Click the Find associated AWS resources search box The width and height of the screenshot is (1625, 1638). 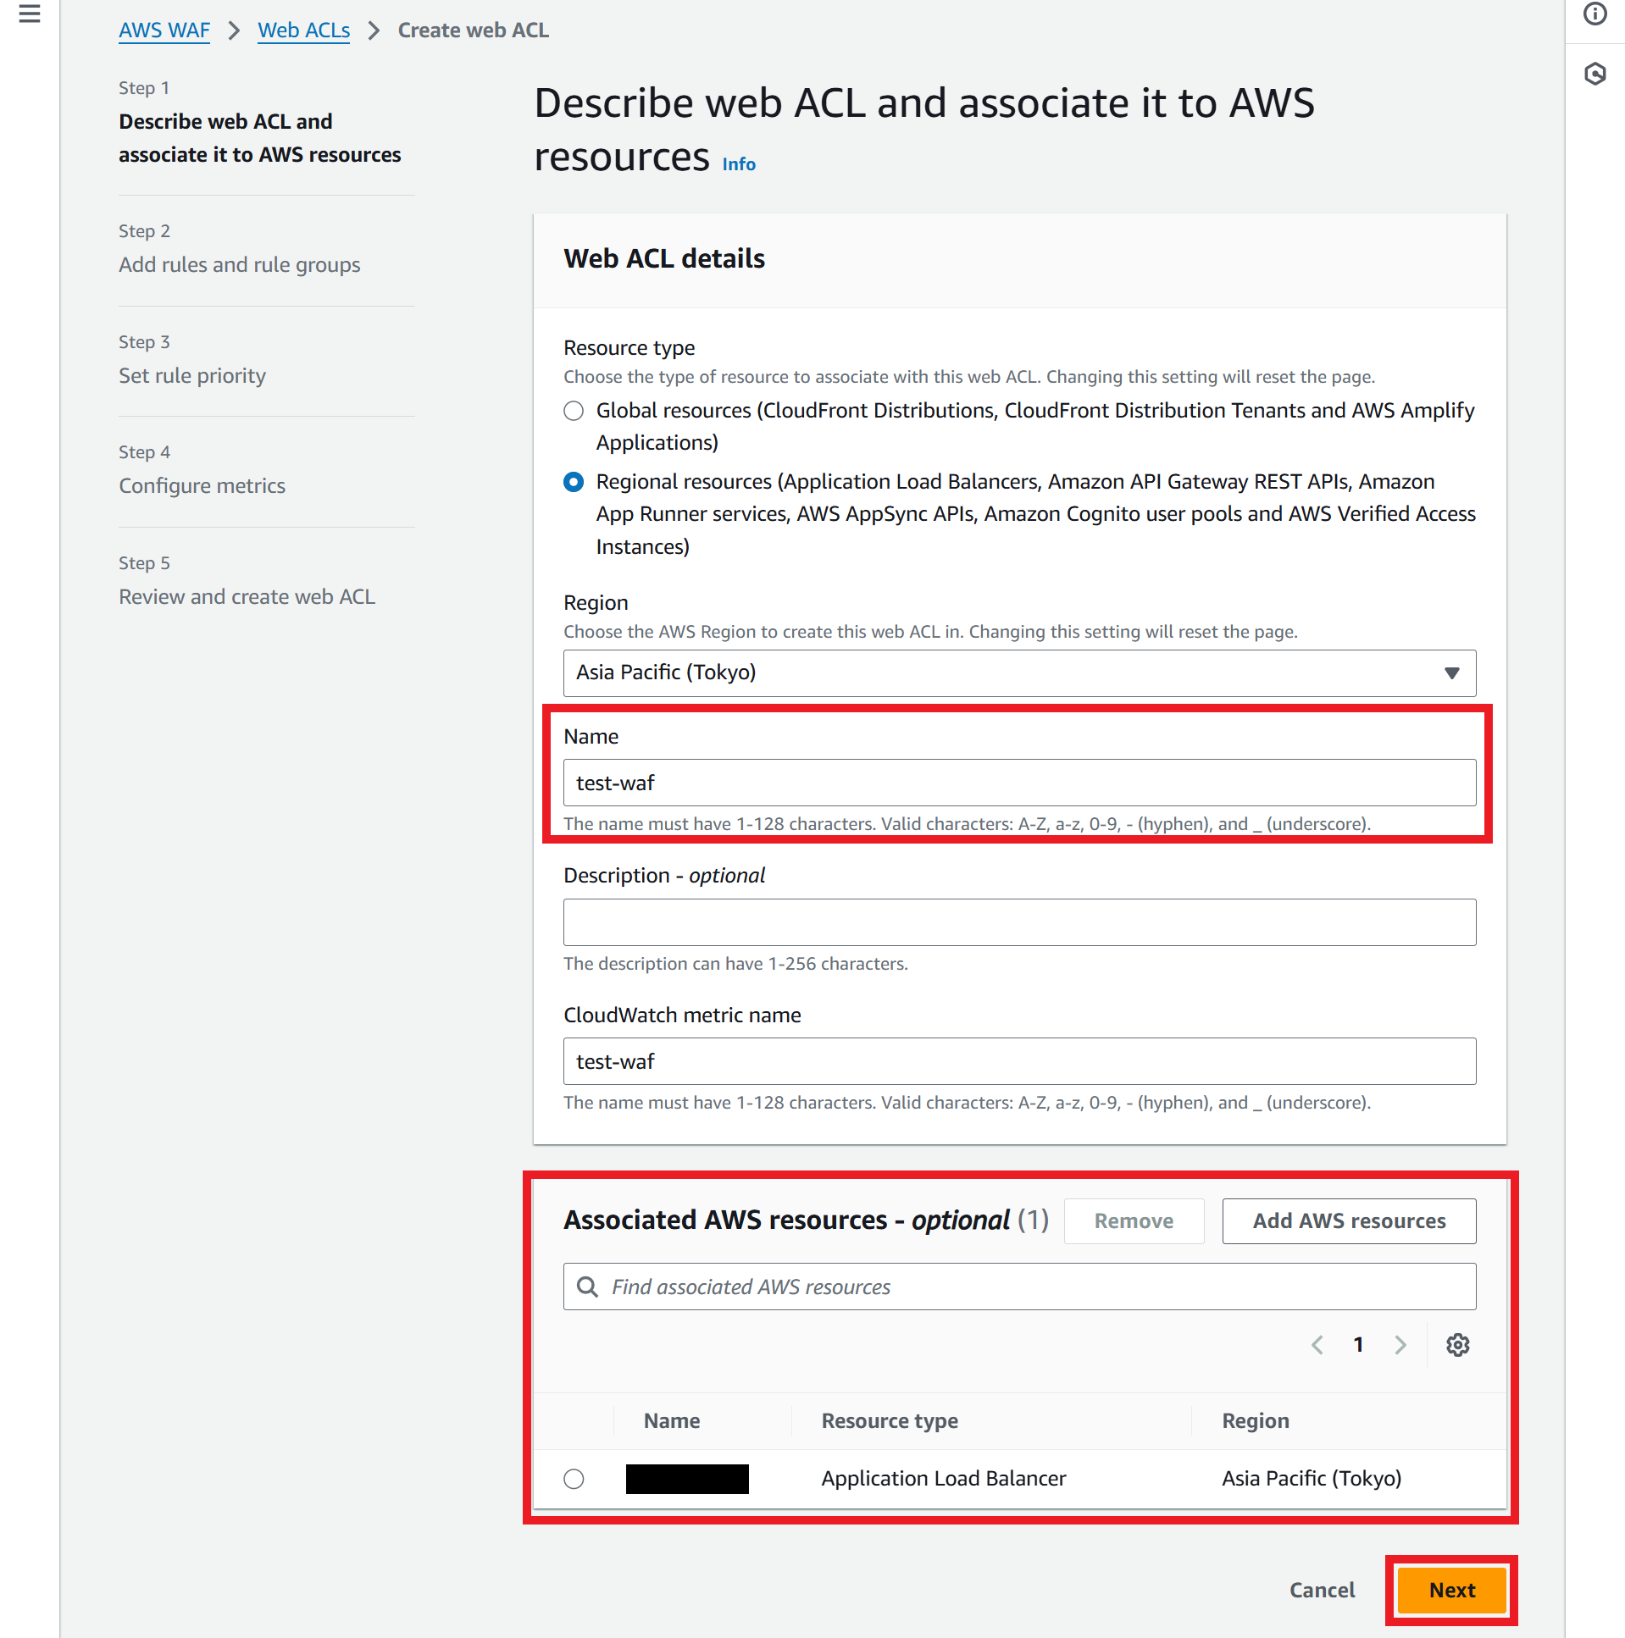1018,1287
